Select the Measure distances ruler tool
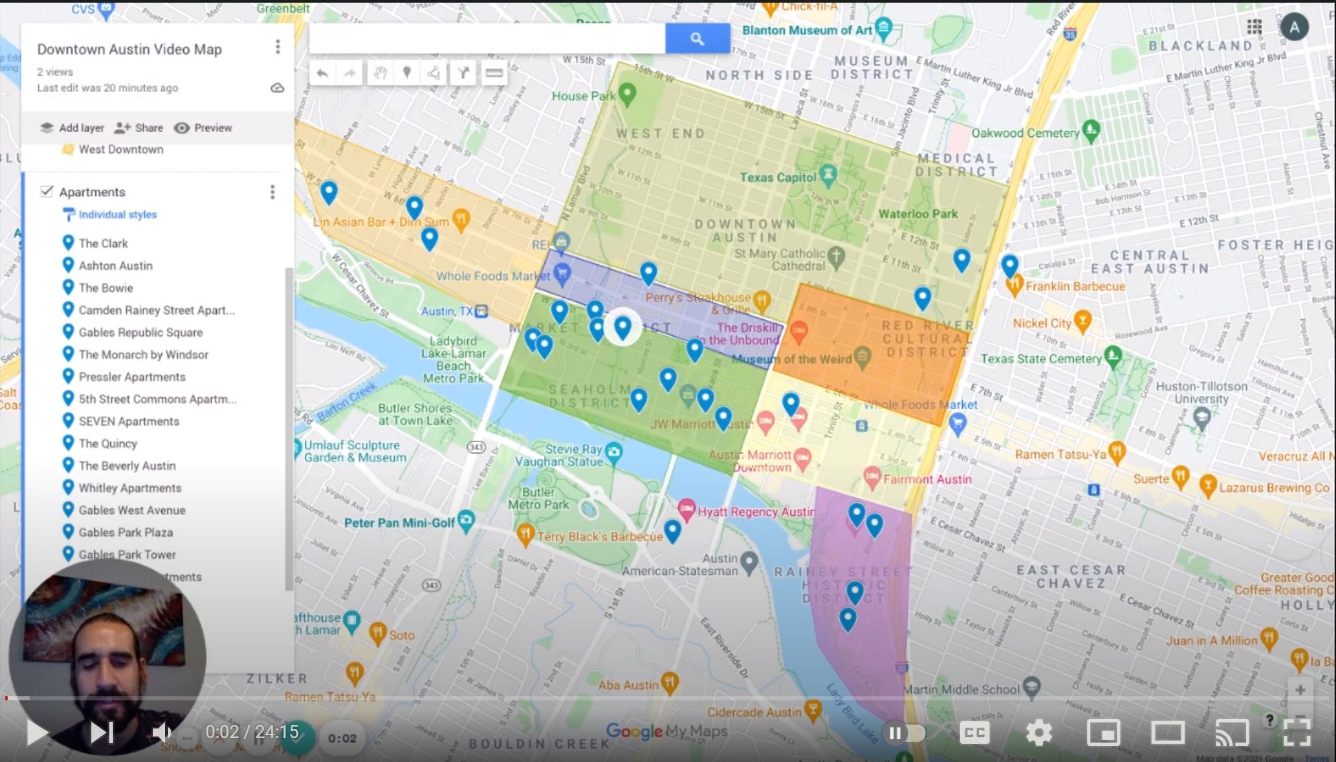Viewport: 1336px width, 762px height. pyautogui.click(x=494, y=73)
